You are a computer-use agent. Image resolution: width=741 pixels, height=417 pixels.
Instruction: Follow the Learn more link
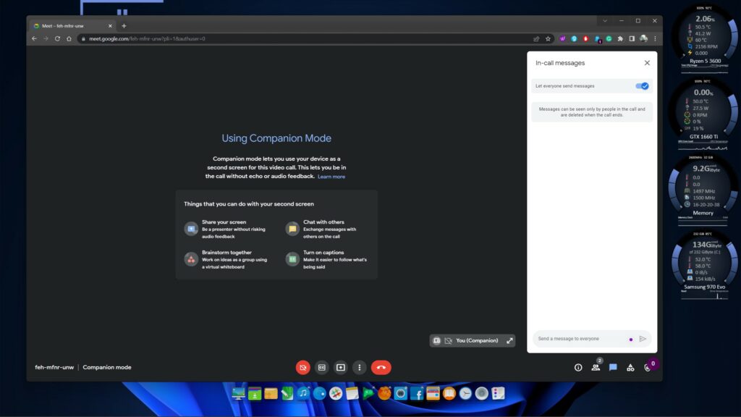[331, 177]
